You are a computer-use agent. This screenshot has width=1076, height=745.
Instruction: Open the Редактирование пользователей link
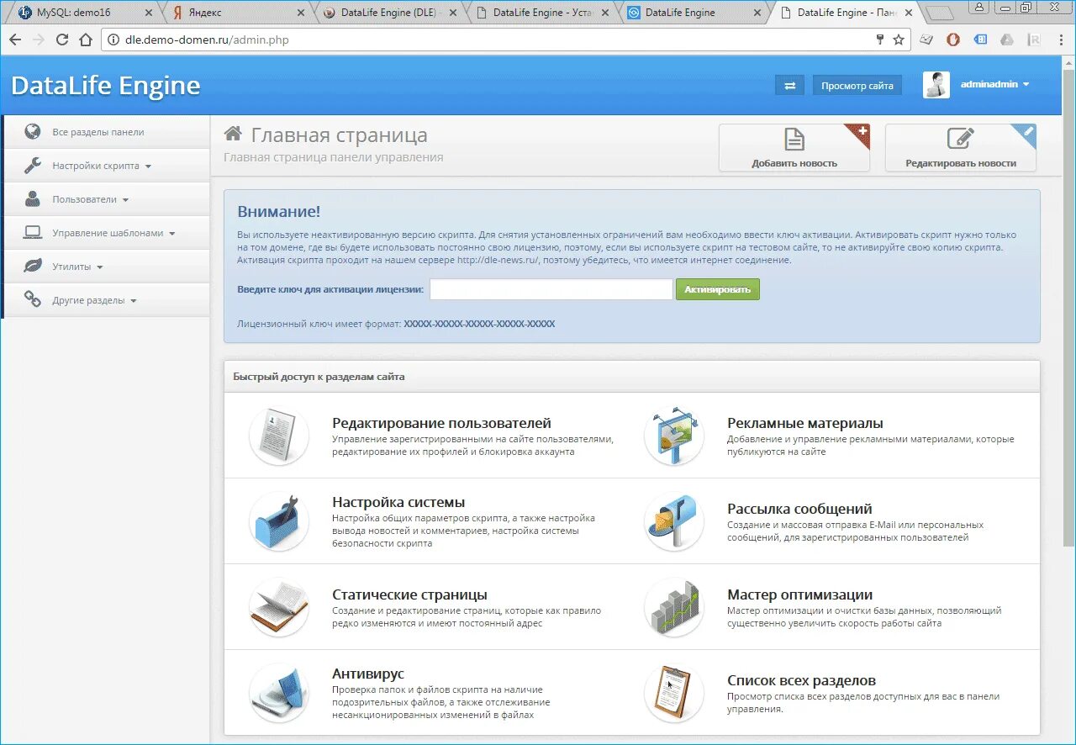[x=441, y=423]
